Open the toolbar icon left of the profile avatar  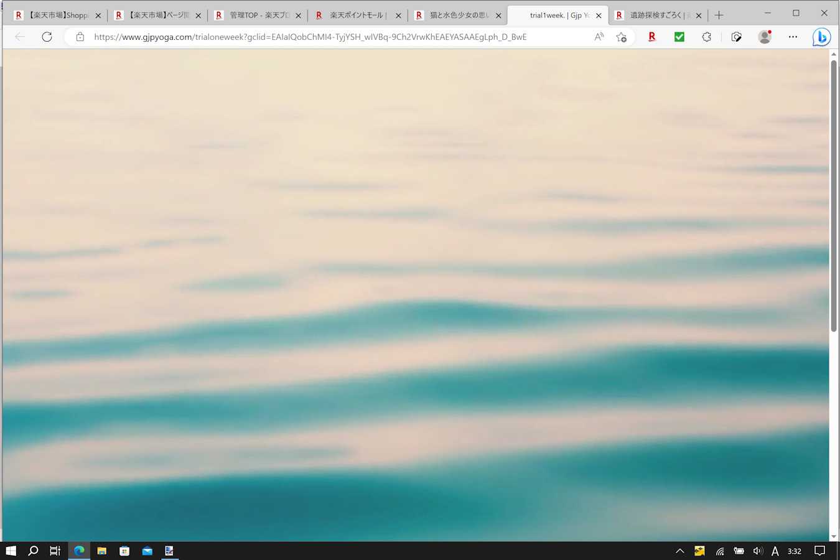[x=737, y=37]
